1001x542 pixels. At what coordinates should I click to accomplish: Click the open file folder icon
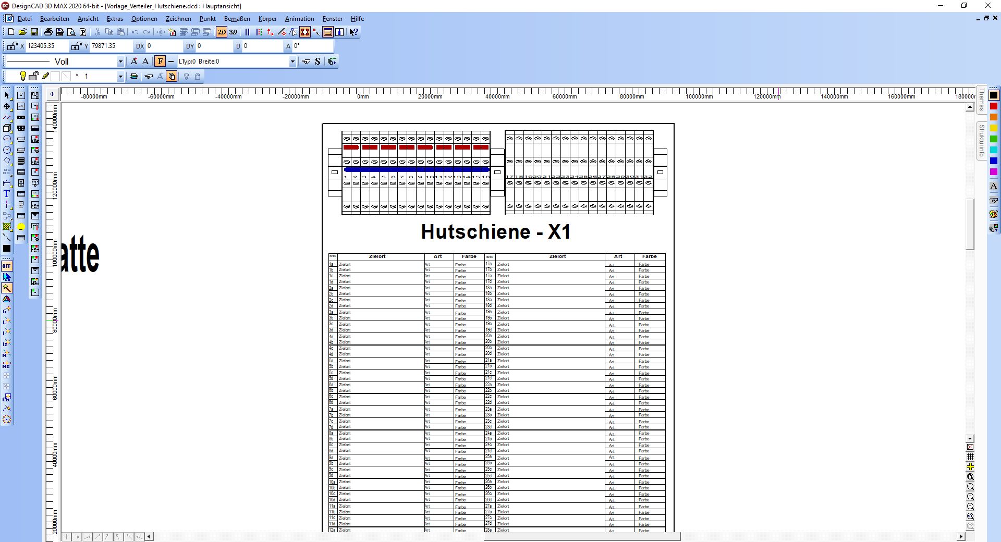click(22, 32)
